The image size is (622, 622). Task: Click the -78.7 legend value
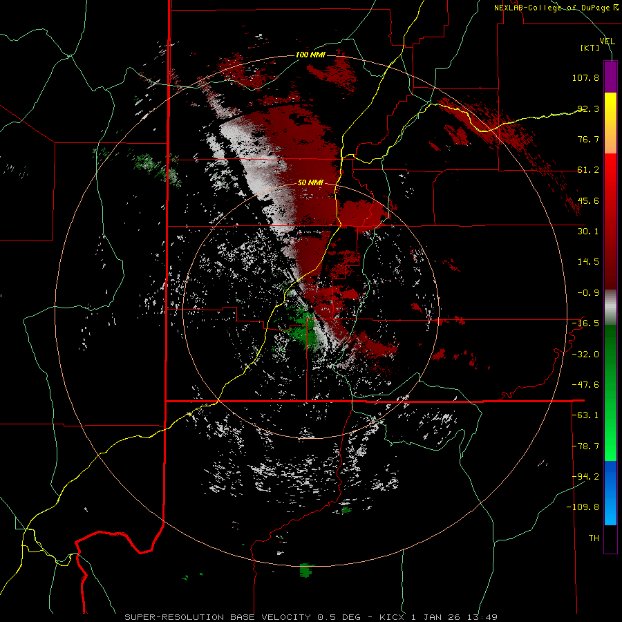585,446
